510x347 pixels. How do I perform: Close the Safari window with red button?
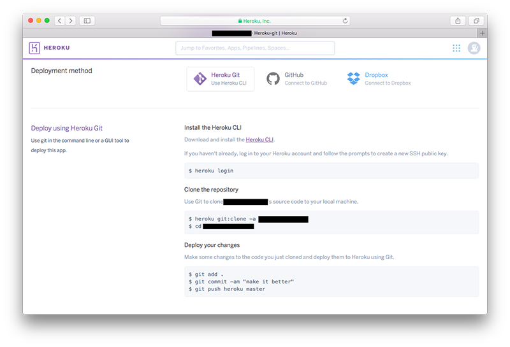[x=31, y=20]
